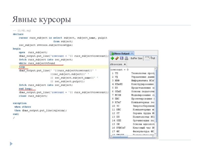Viewport: 201px width, 151px height.
Task: Click 'while curs_subject%found' code line
Action: point(37,63)
